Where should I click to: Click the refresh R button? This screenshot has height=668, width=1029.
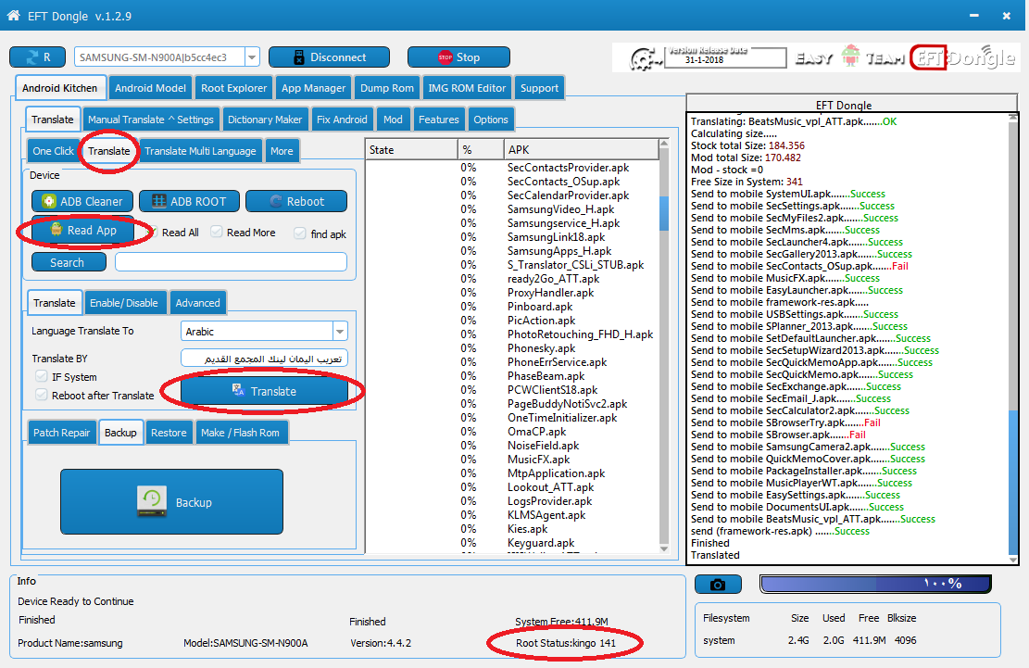click(x=37, y=57)
